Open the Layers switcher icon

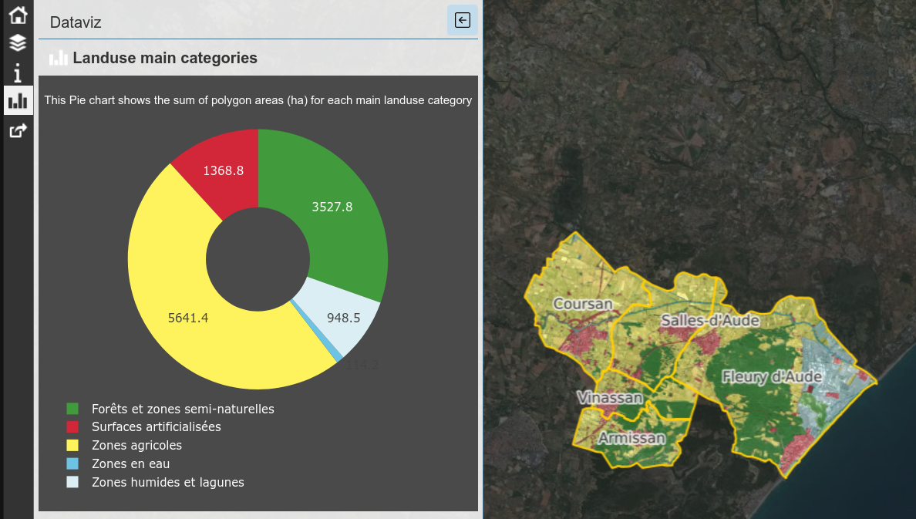point(18,43)
